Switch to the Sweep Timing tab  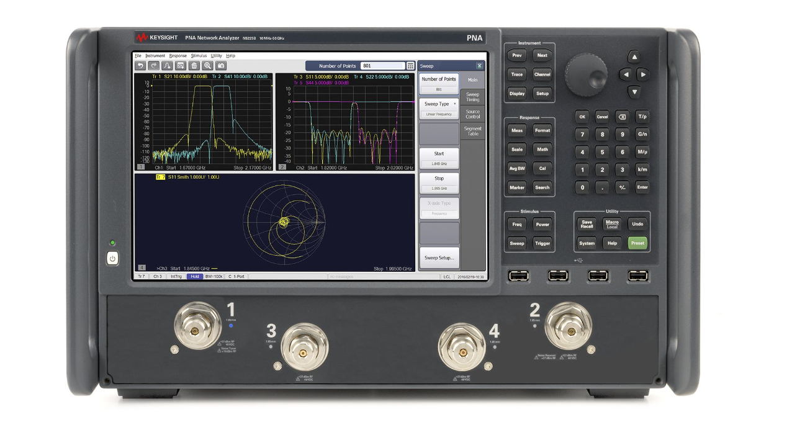pyautogui.click(x=472, y=97)
